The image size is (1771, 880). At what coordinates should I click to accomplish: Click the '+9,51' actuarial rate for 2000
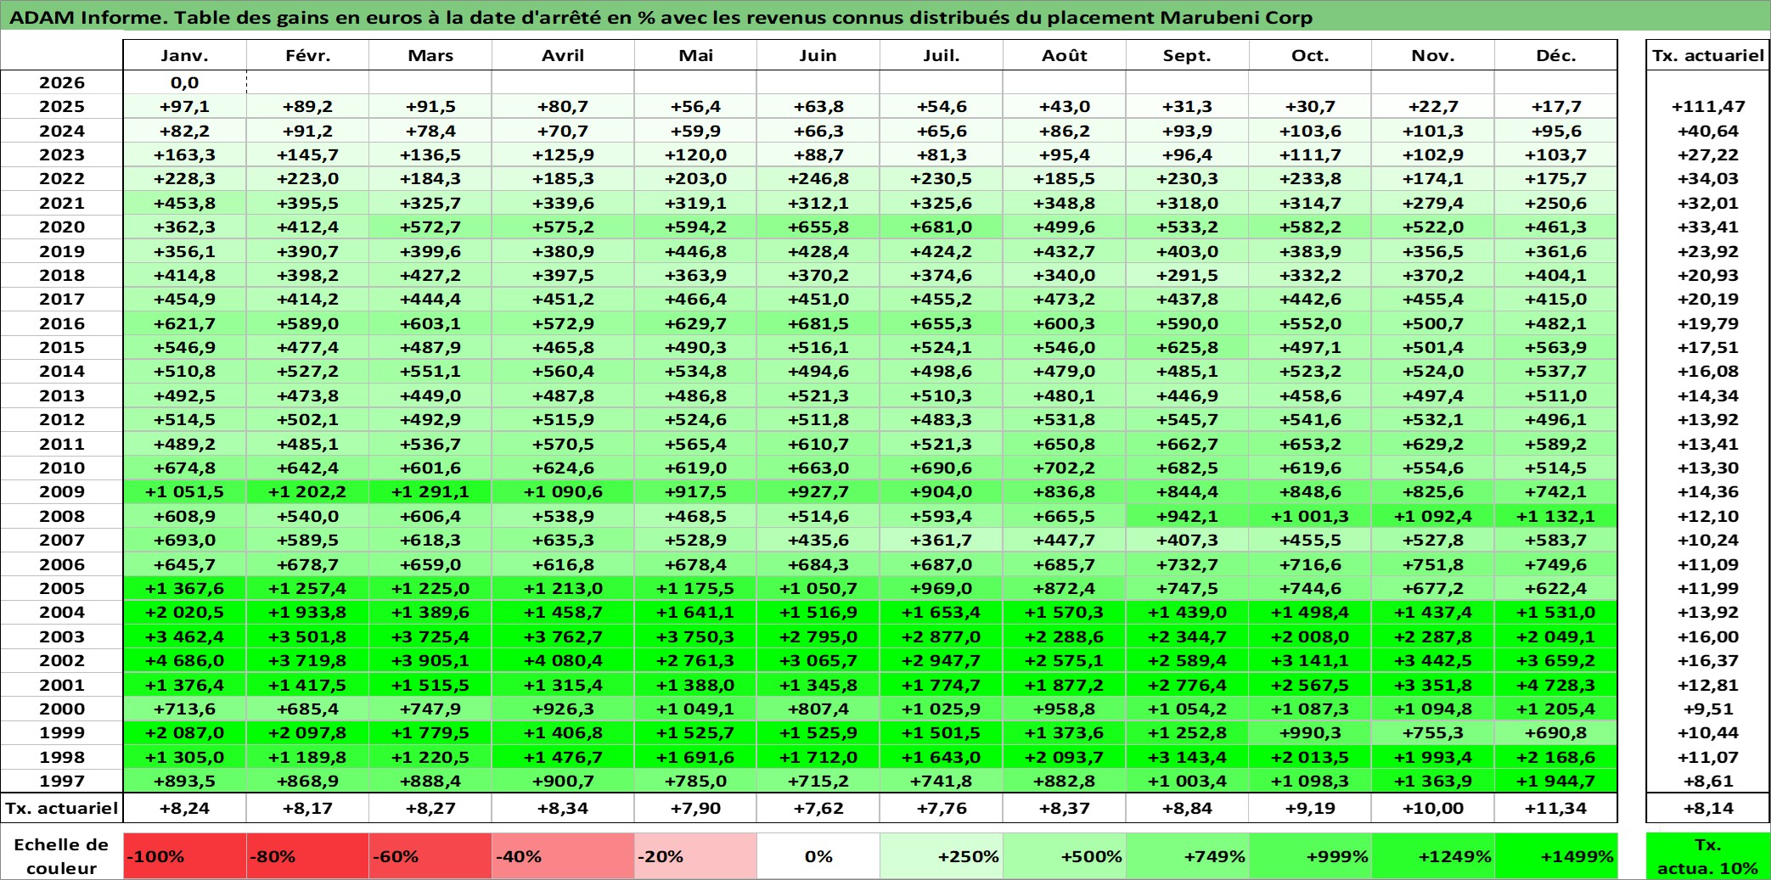pos(1707,709)
